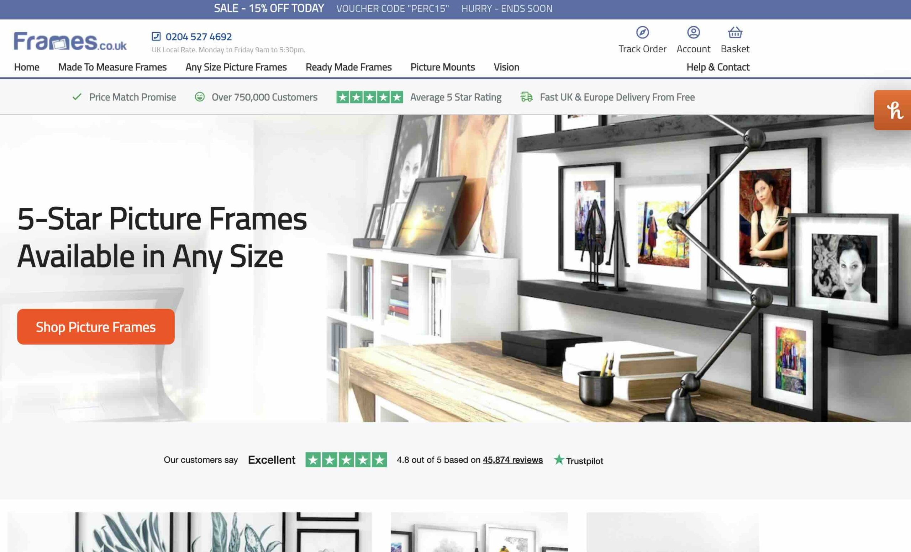Viewport: 911px width, 552px height.
Task: Click Fast UK & Europe Delivery From Free
Action: [x=617, y=97]
